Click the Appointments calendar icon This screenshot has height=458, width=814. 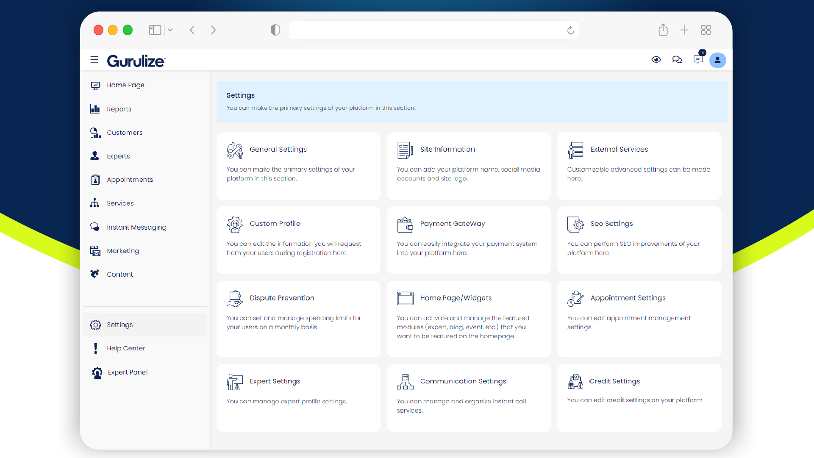(95, 180)
